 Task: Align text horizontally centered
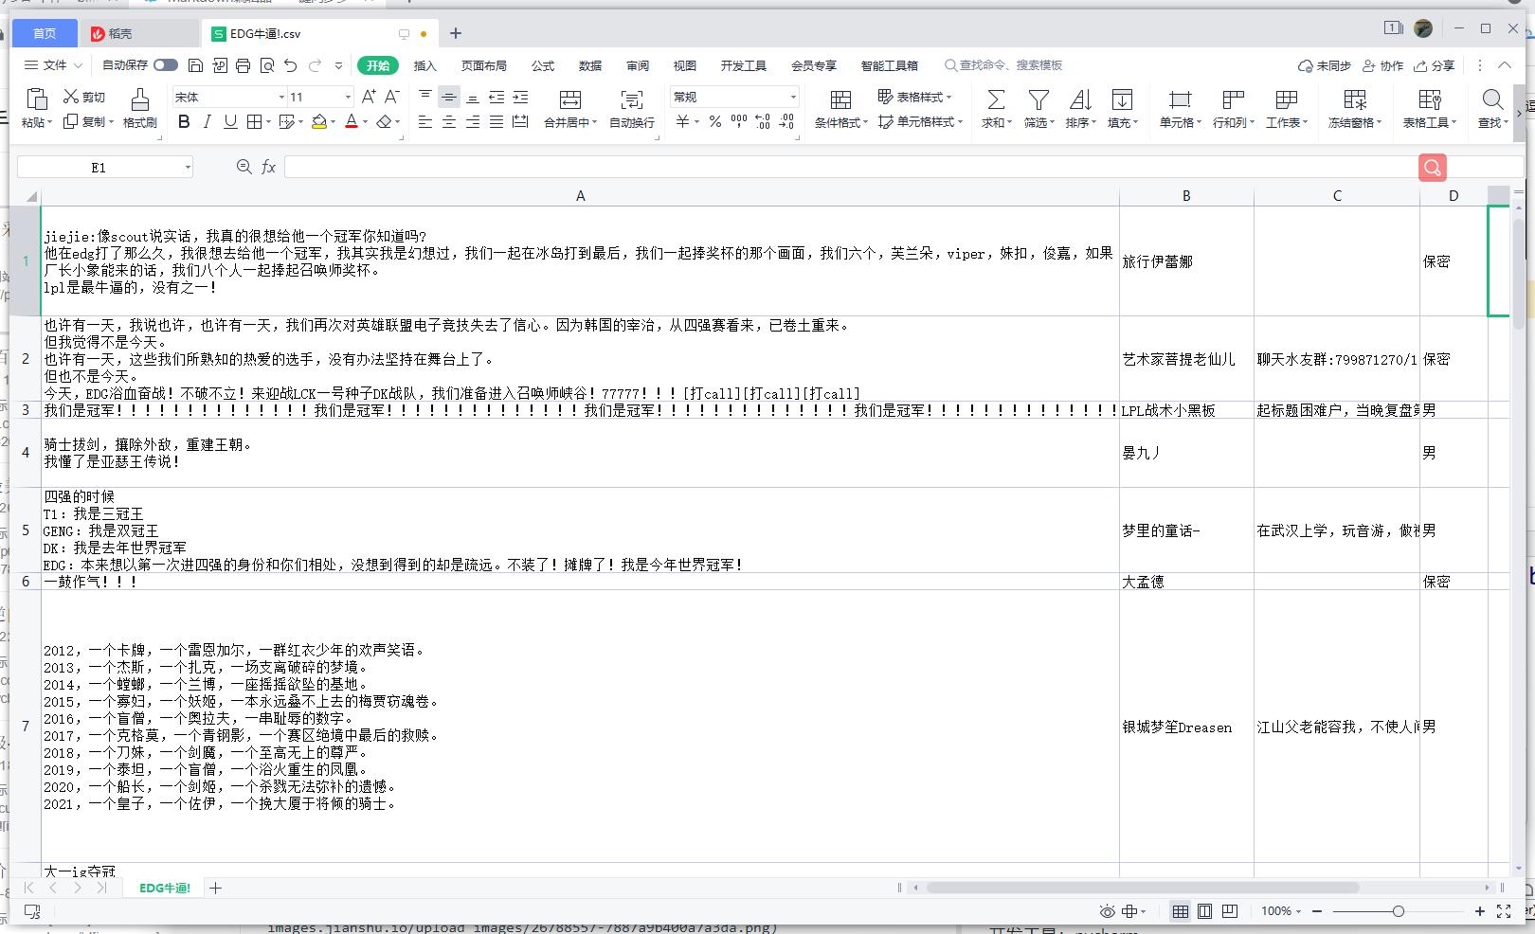coord(449,121)
